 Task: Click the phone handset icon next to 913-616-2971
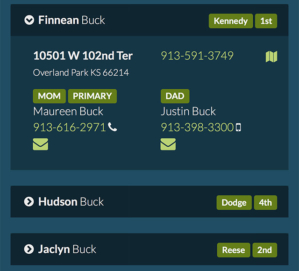click(x=113, y=127)
